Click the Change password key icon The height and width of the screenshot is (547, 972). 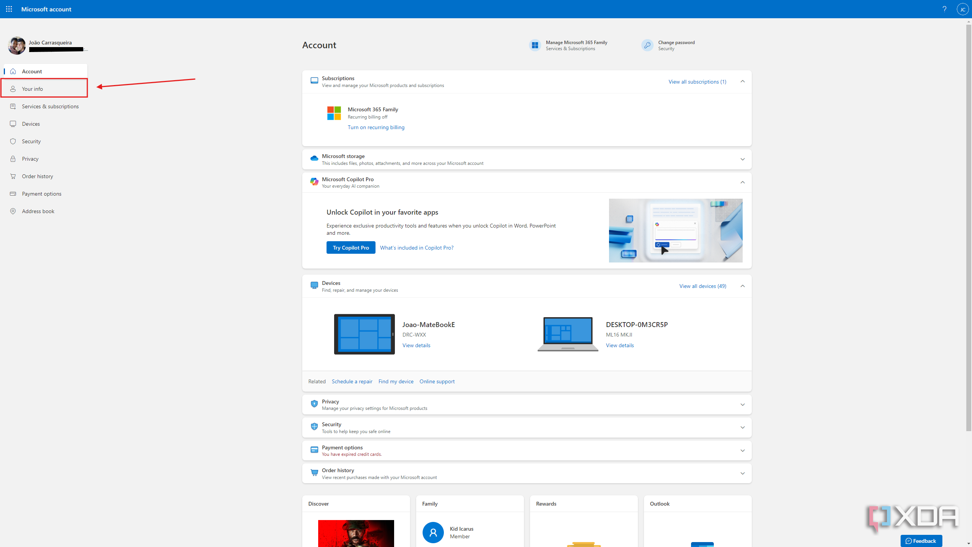coord(647,45)
